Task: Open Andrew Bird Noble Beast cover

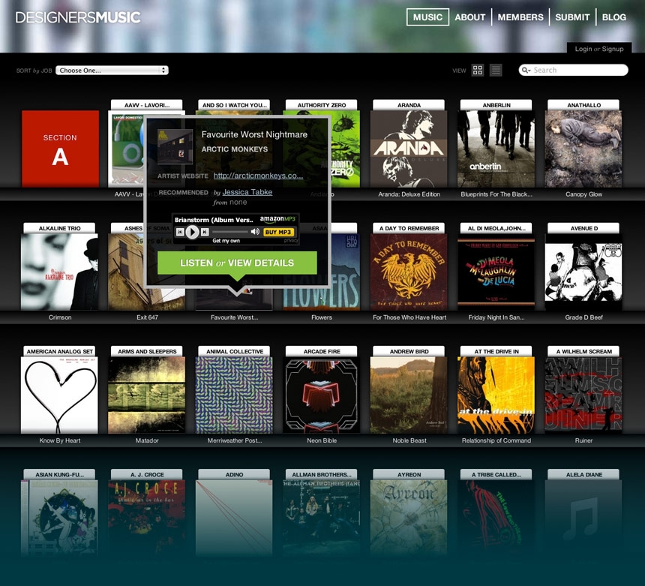Action: pos(409,395)
